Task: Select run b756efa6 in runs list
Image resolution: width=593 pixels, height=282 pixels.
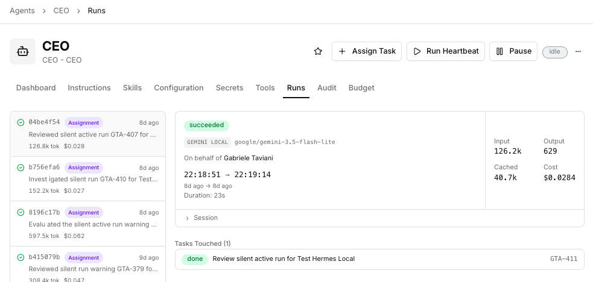Action: coord(87,179)
